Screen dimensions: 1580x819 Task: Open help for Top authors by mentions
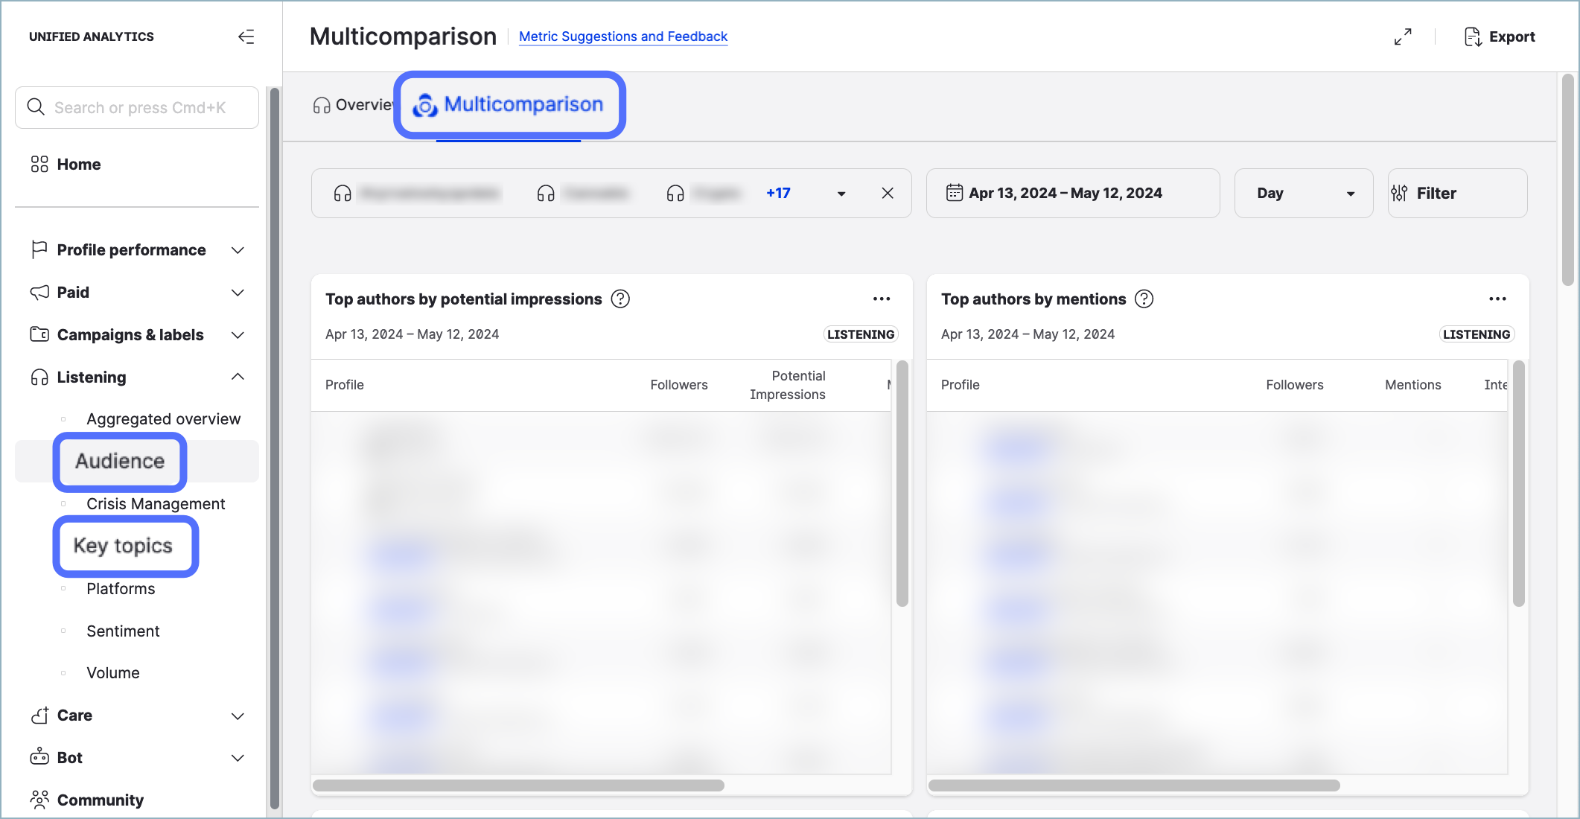[1144, 299]
